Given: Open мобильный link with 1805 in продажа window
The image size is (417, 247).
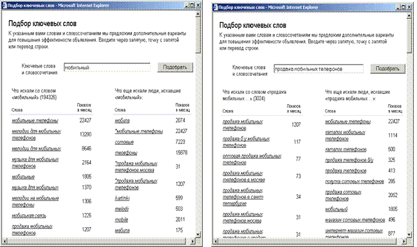Looking at the screenshot, I should [337, 209].
